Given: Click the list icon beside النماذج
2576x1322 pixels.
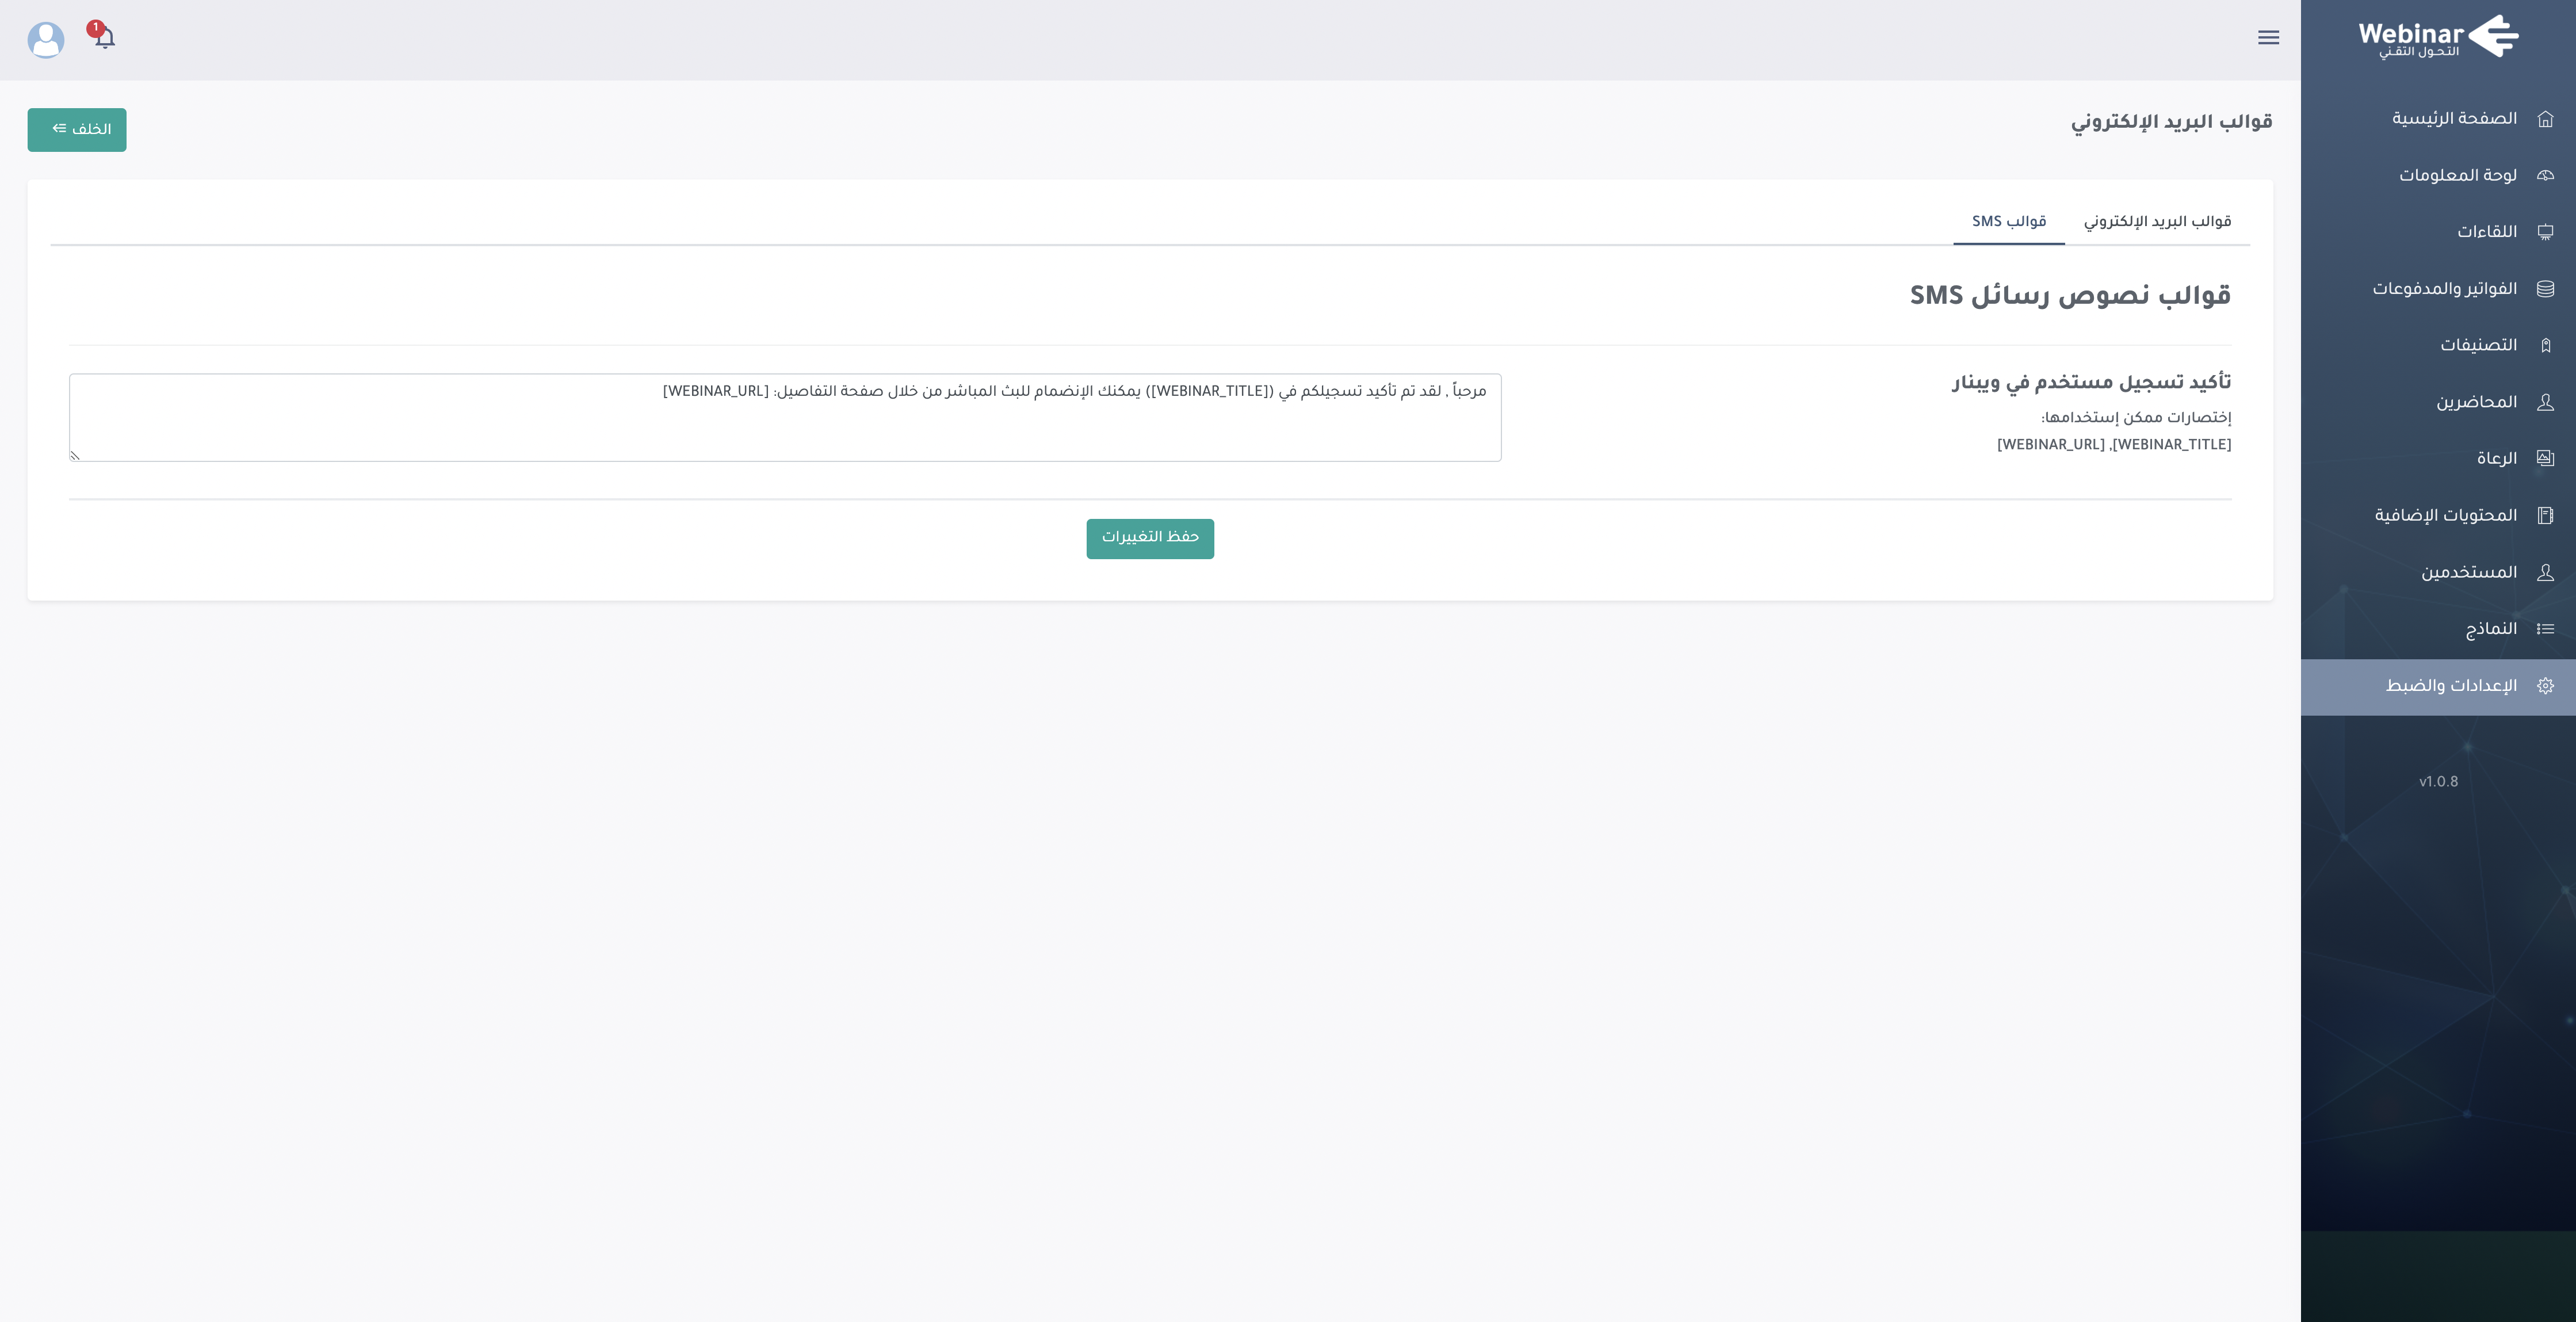Looking at the screenshot, I should coord(2545,629).
